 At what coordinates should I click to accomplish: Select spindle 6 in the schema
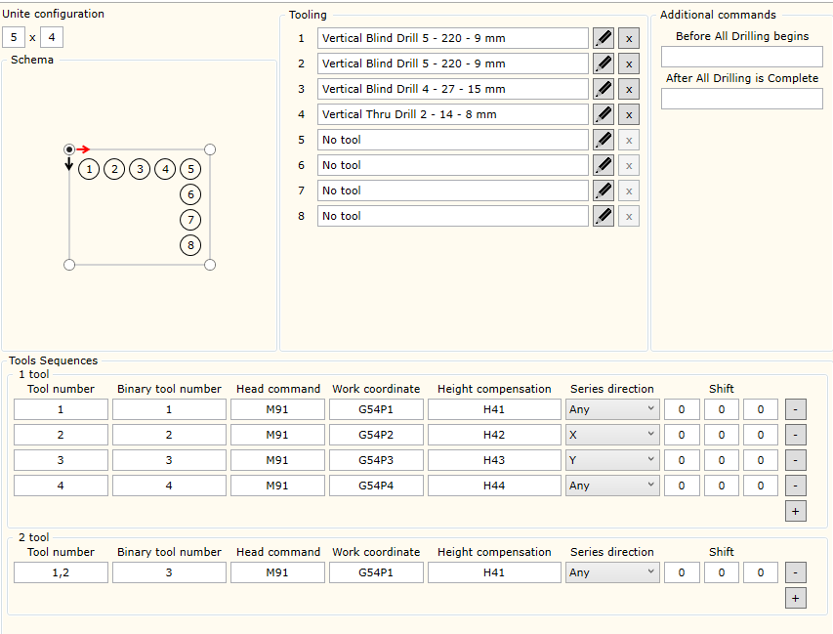coord(190,194)
